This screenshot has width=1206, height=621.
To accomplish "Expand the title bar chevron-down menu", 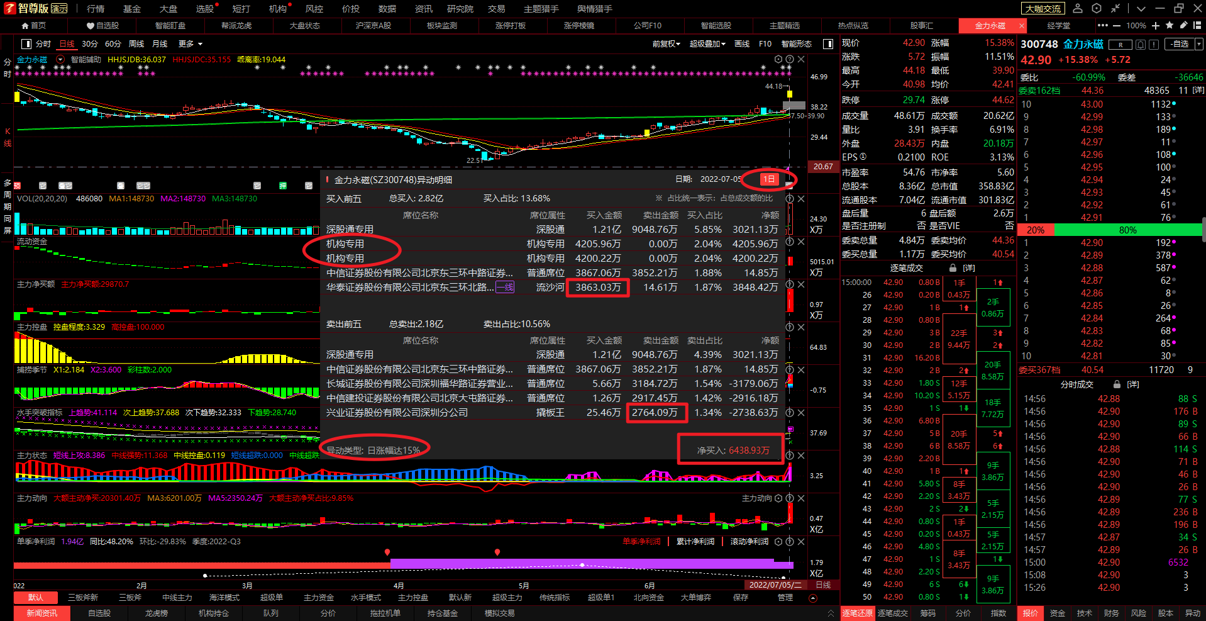I will tap(1141, 8).
